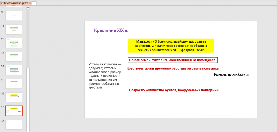Click the "Условно свободные" italic text

[x=231, y=75]
